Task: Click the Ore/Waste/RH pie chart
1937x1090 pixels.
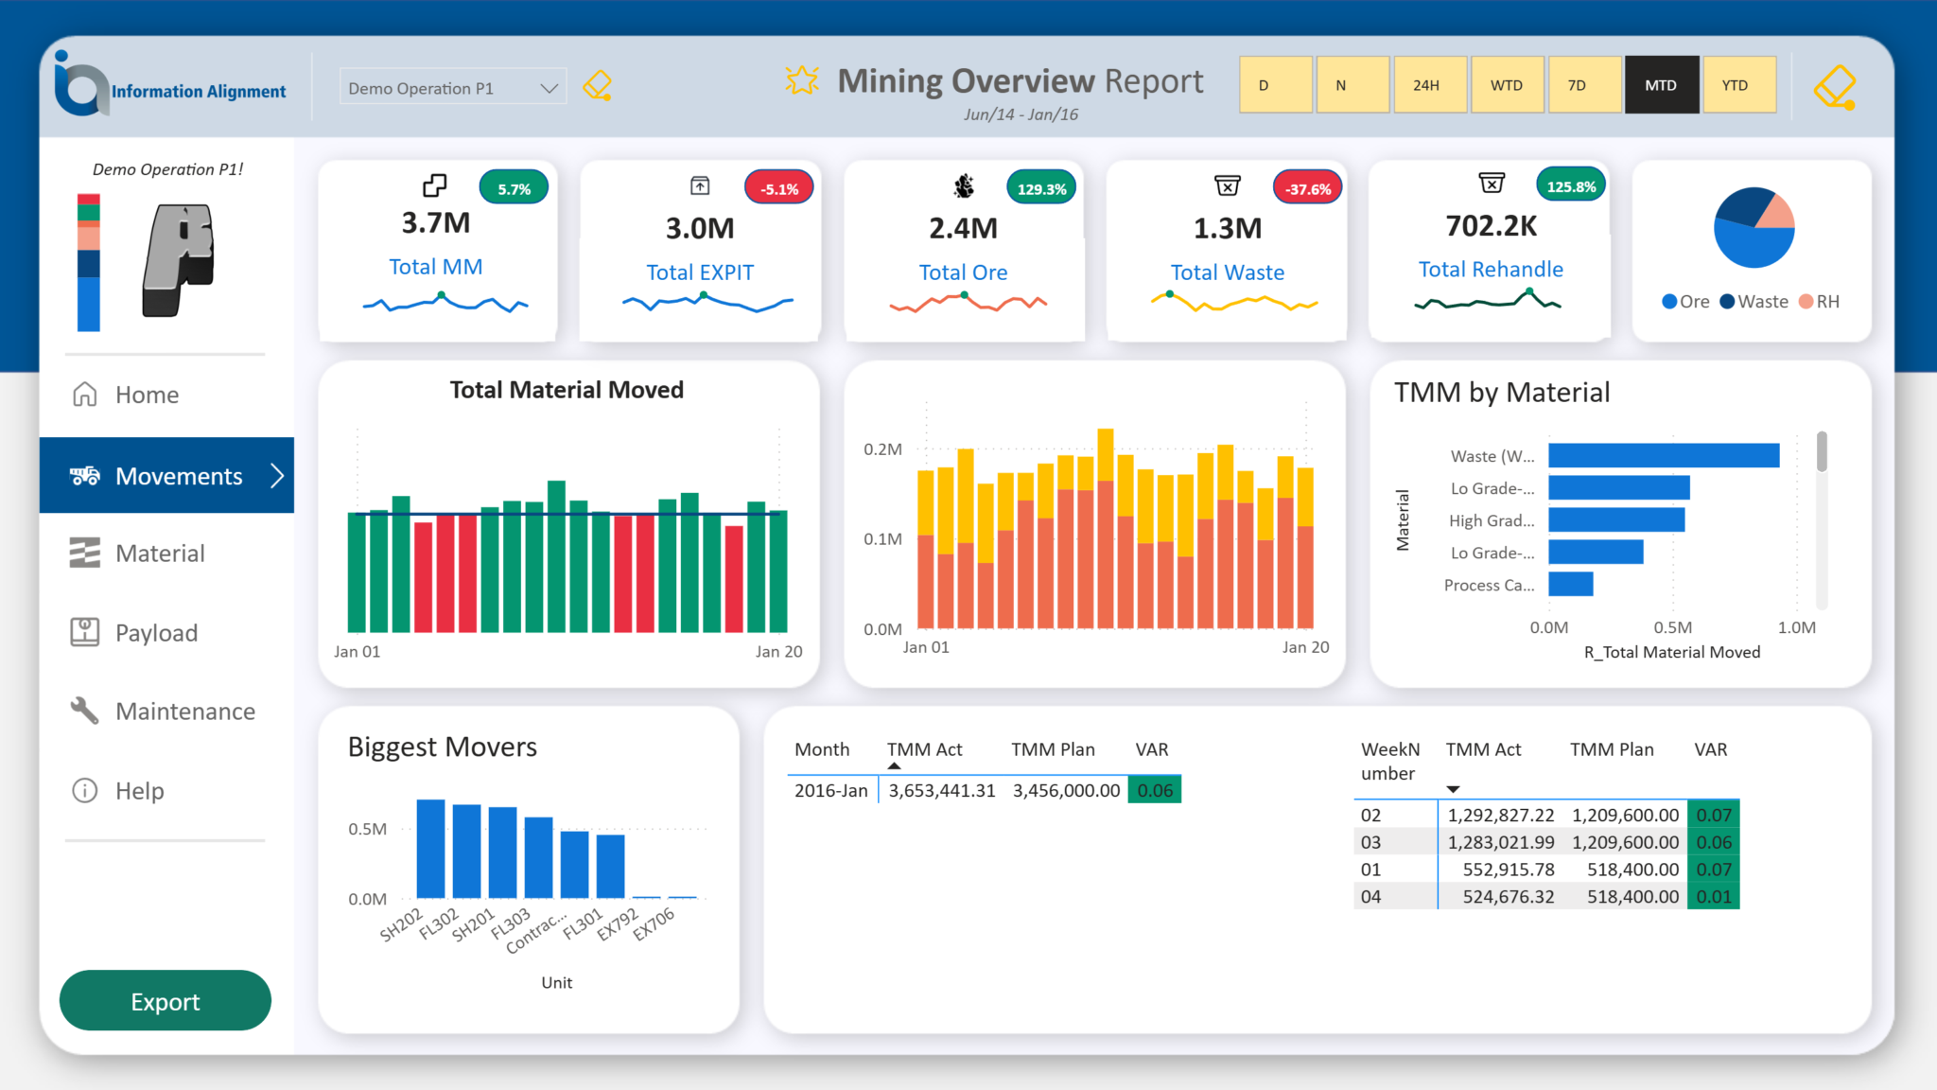Action: (1754, 227)
